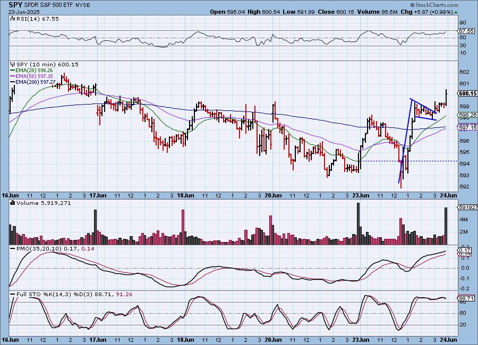Click the 16Jun date under the stochastic panel
This screenshot has width=478, height=345.
pos(10,340)
